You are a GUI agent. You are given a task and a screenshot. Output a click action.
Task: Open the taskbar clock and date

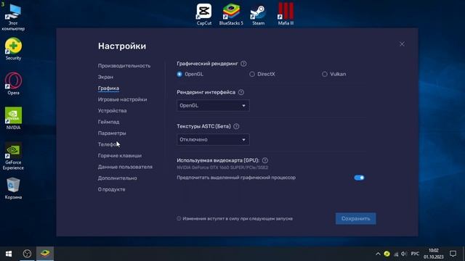433,254
